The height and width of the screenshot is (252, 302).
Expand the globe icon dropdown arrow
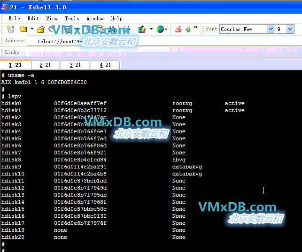point(166,29)
